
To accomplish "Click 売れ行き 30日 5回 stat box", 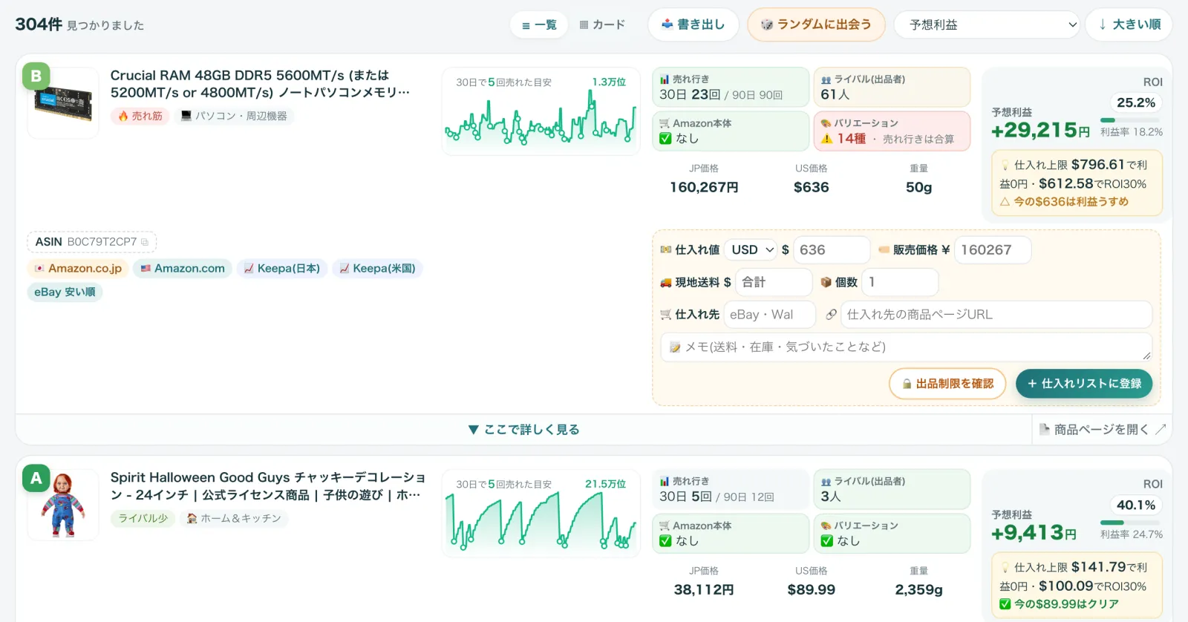I will [731, 490].
